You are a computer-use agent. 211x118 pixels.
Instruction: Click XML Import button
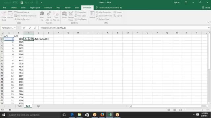[118, 12]
